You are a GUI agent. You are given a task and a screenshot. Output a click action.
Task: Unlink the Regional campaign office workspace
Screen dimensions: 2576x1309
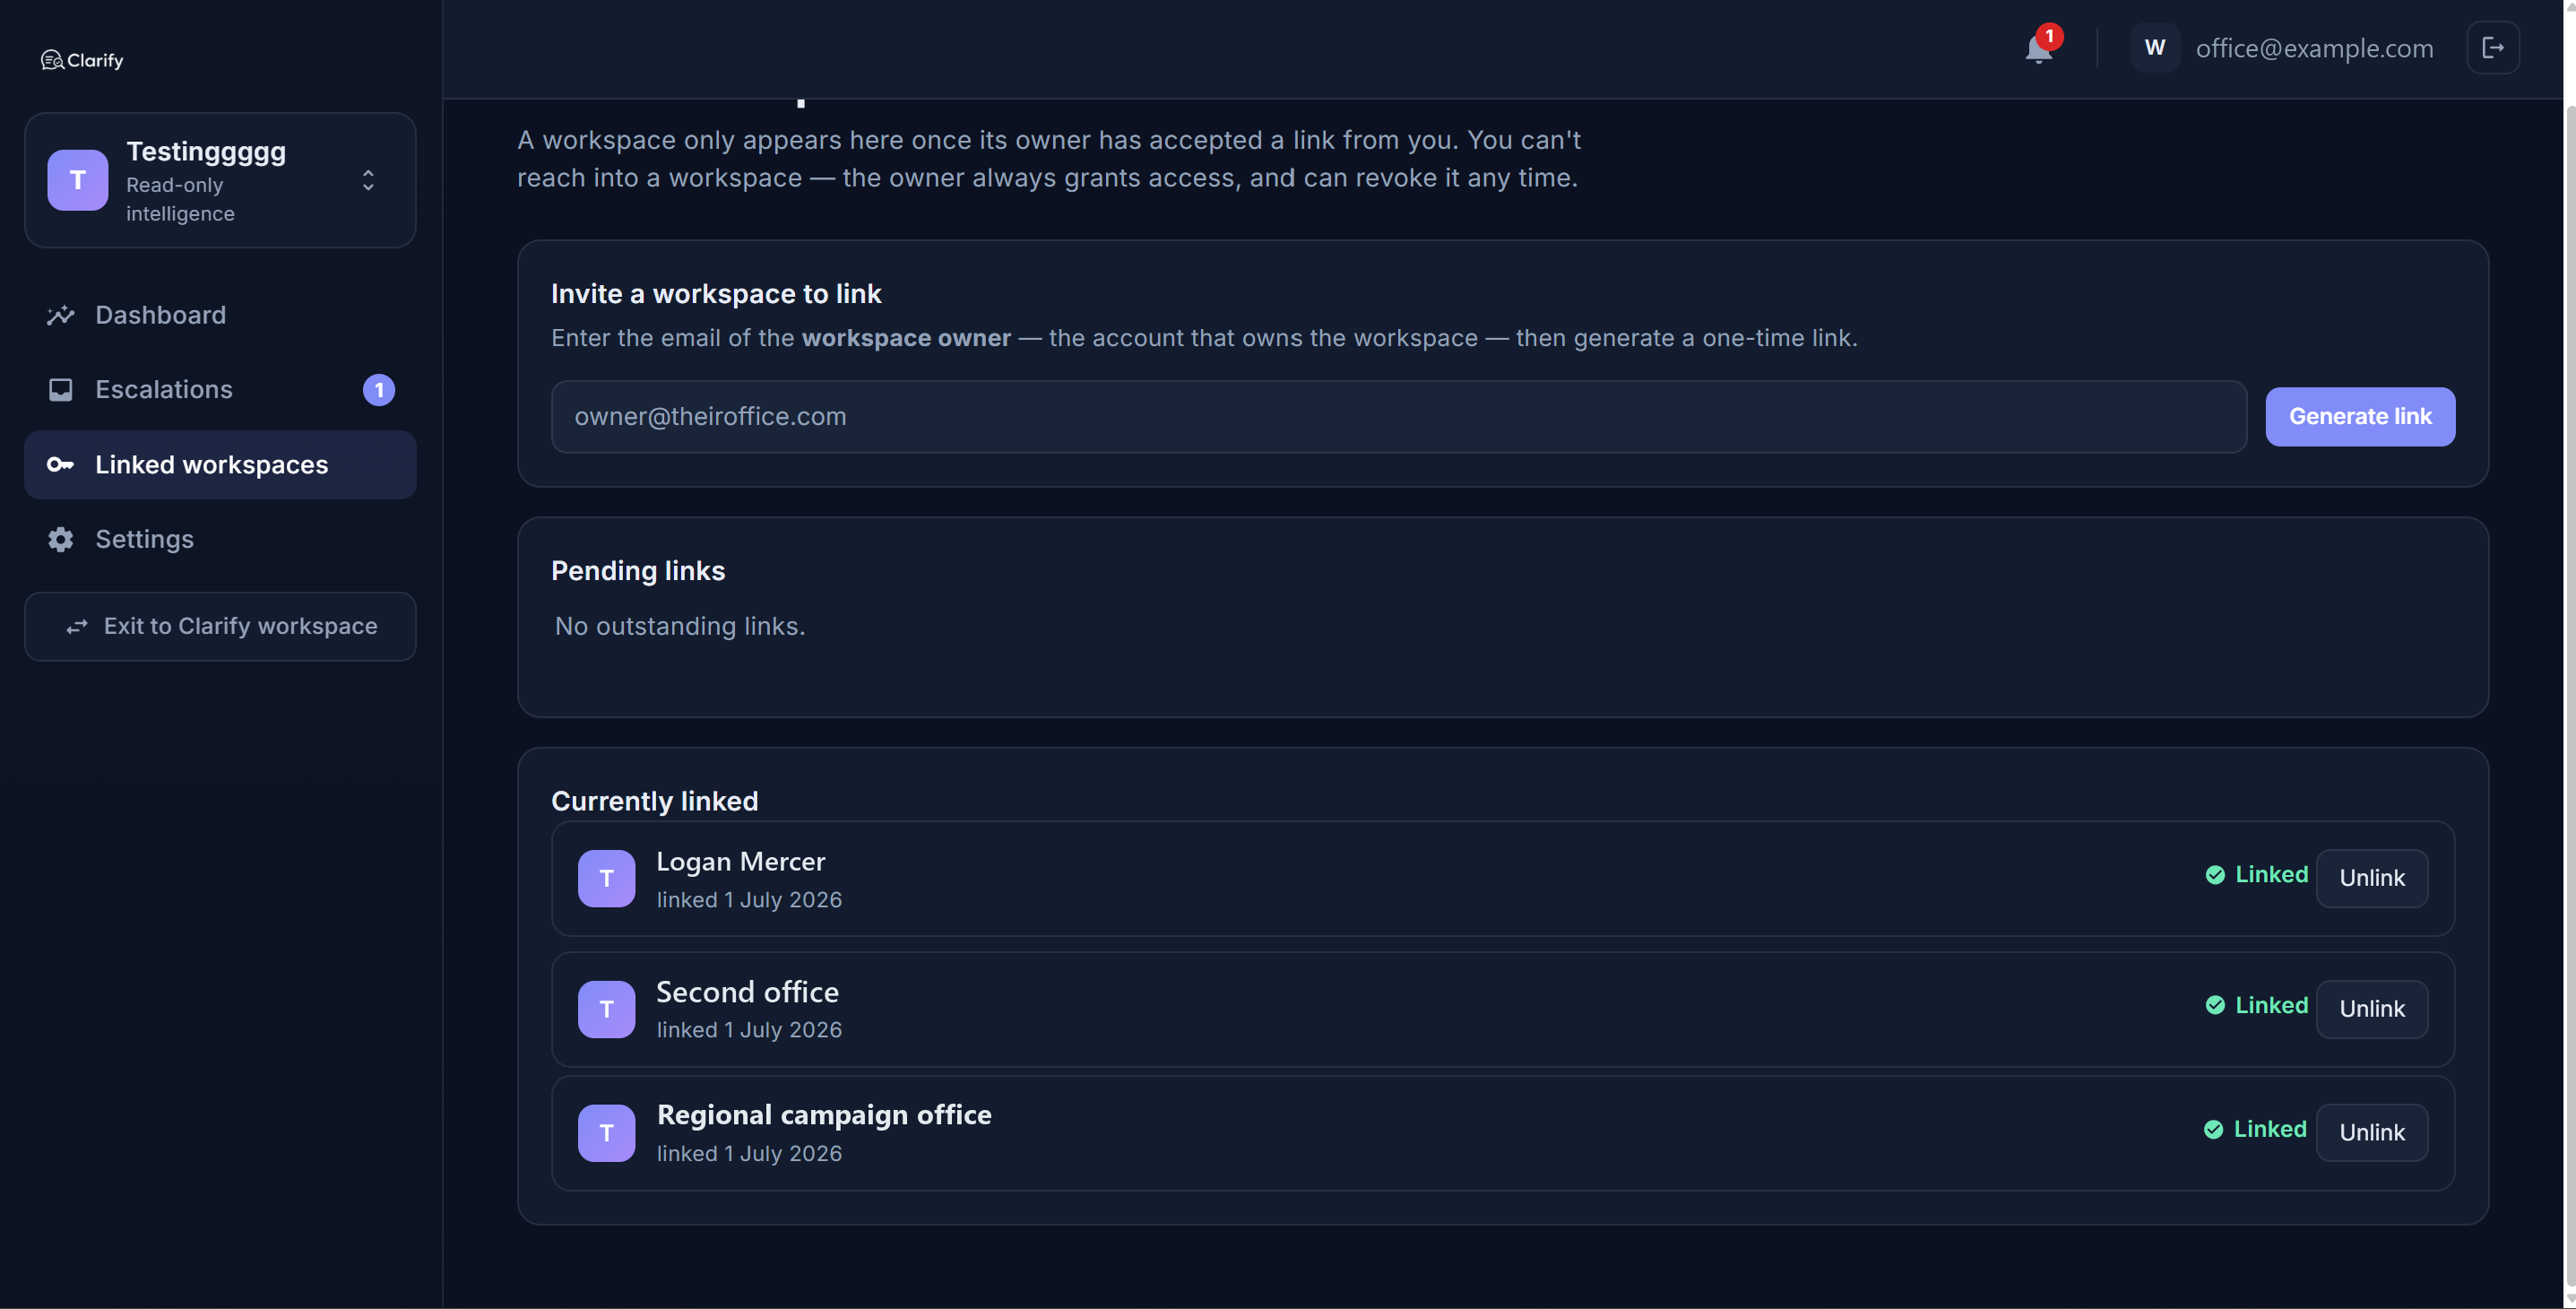point(2371,1132)
